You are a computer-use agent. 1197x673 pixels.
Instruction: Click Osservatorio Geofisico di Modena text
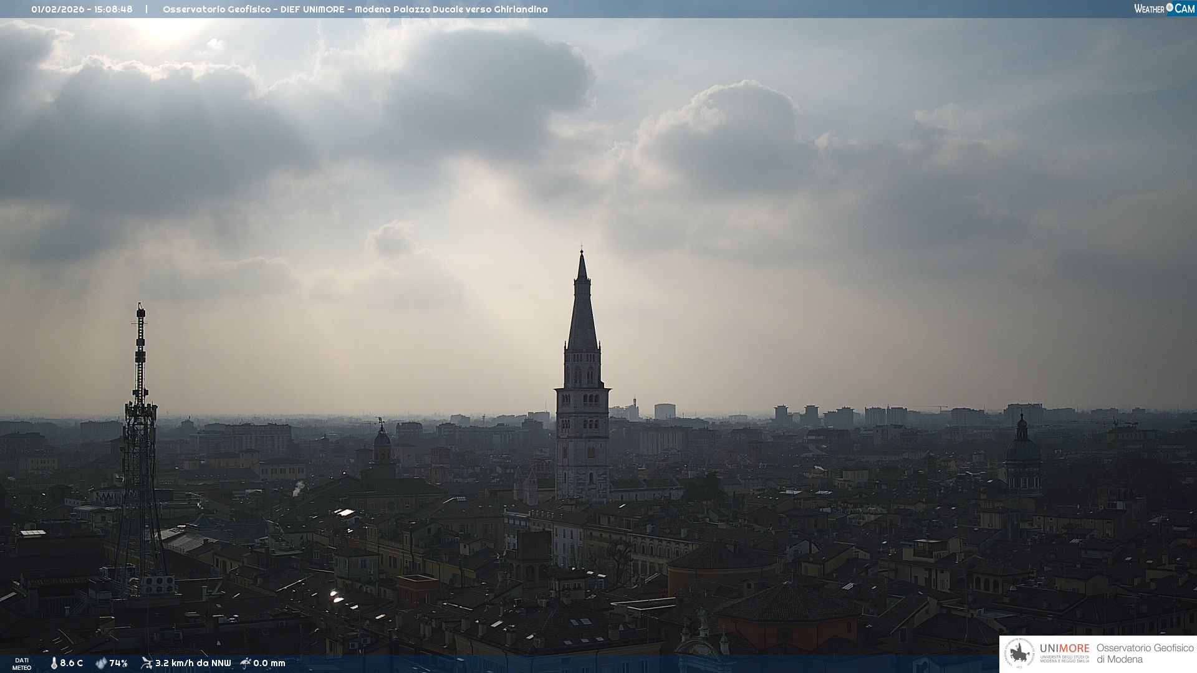[x=1145, y=654]
